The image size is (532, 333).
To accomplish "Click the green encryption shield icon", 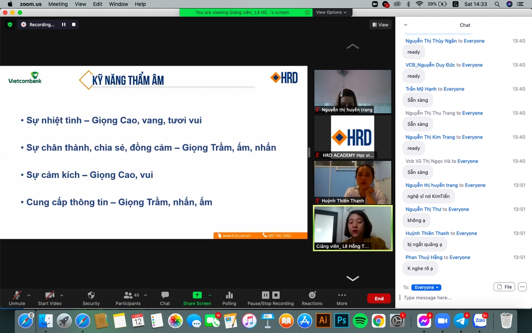I will 10,24.
